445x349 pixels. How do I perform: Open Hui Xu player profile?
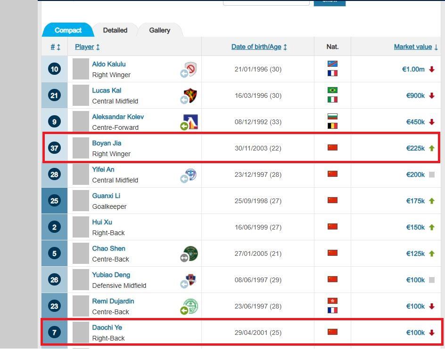click(x=102, y=222)
